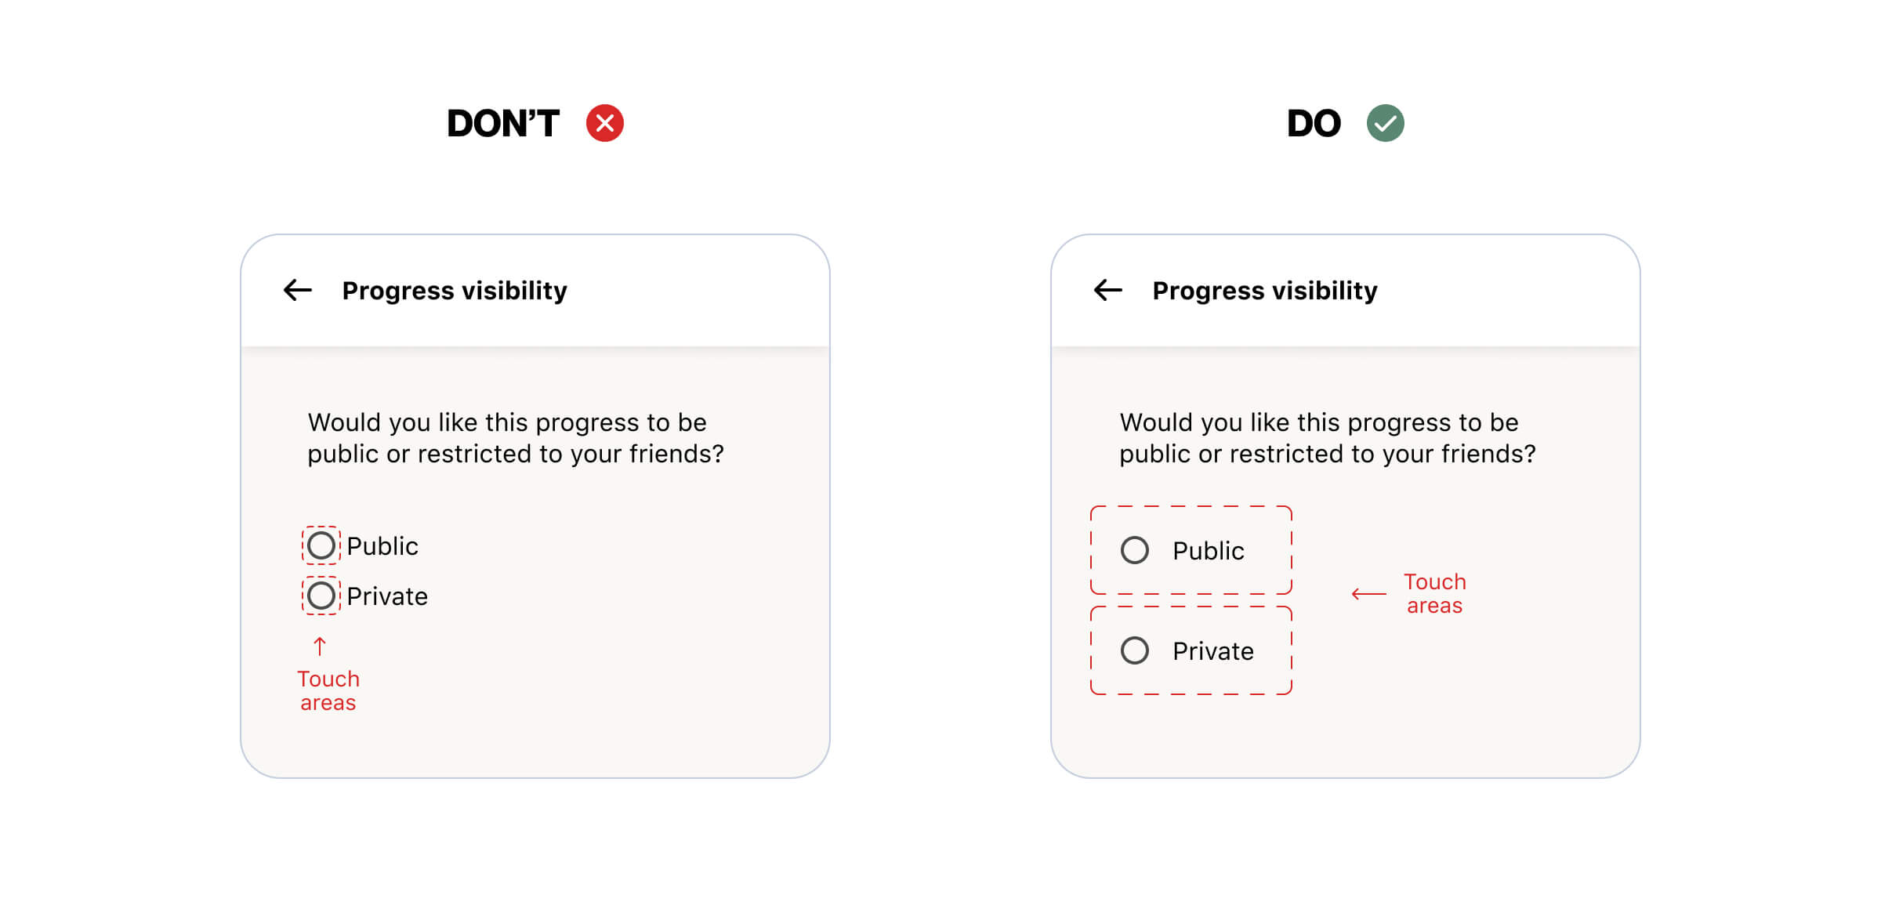Select the Private radio button in DO example
This screenshot has width=1881, height=909.
coord(1134,650)
